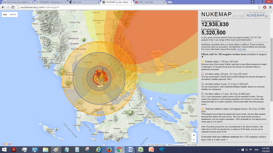Click the ground zero marker pin on map
The image size is (273, 153).
point(99,75)
